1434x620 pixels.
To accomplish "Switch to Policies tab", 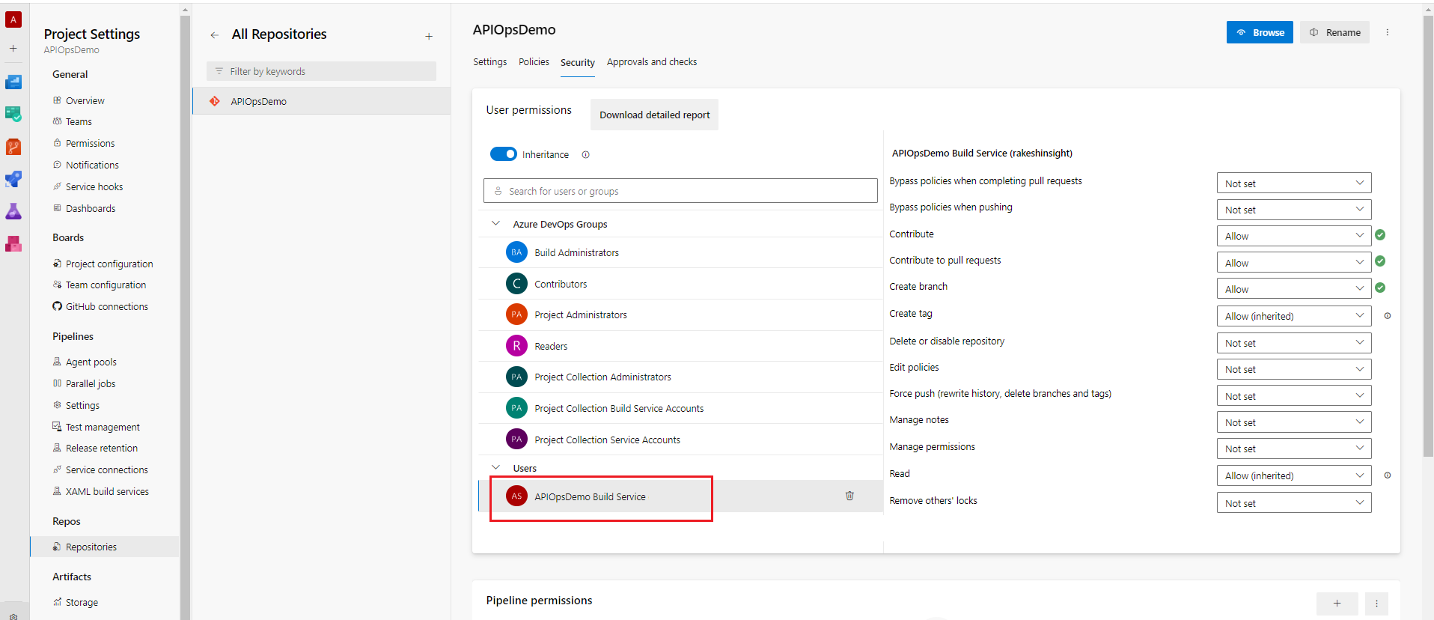I will tap(534, 61).
